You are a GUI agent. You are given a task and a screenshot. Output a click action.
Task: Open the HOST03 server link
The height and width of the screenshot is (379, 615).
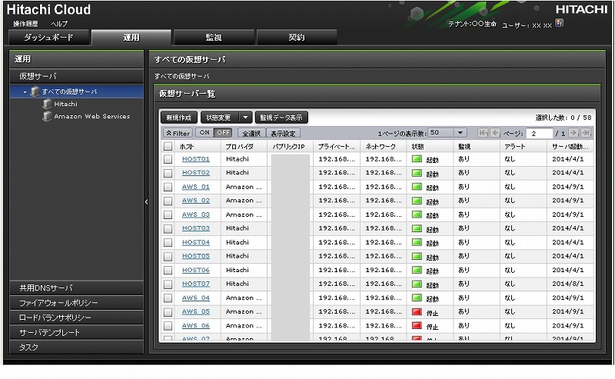(x=196, y=228)
